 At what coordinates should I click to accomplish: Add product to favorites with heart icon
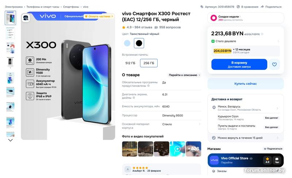274,65
